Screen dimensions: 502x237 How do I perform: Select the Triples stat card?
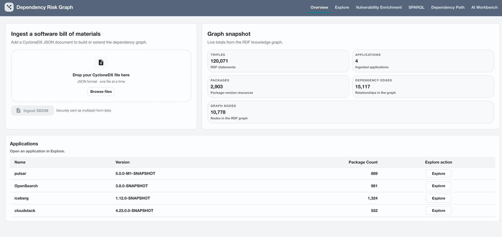pos(278,61)
